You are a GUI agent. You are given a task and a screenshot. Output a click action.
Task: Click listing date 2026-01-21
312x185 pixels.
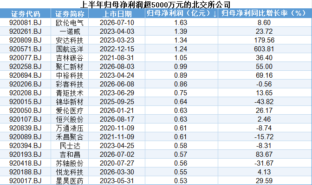(x=117, y=110)
